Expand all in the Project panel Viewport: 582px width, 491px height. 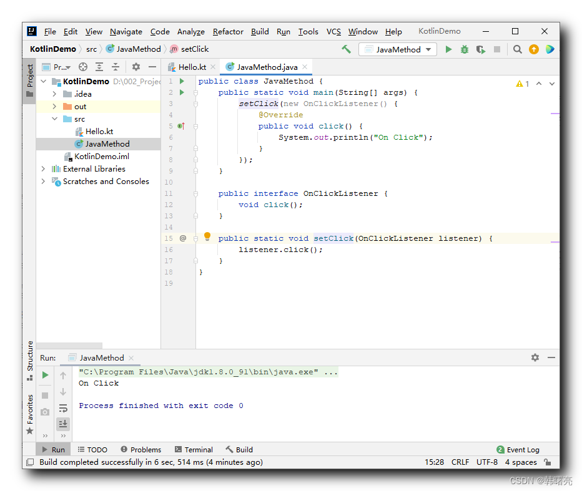(99, 67)
